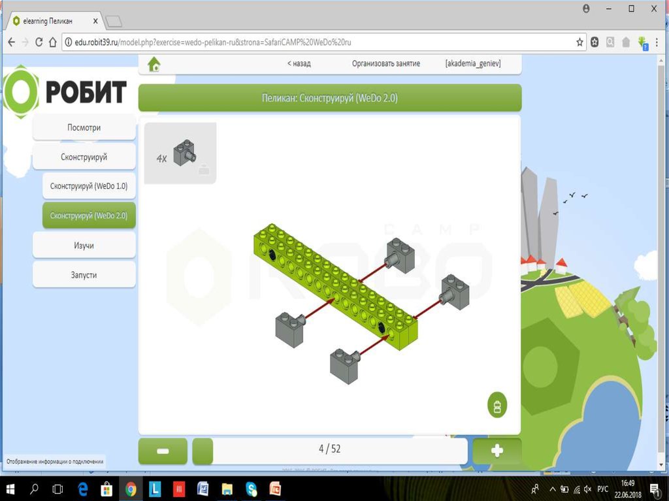This screenshot has width=669, height=501.
Task: Go to the home page via house icon
Action: point(154,65)
